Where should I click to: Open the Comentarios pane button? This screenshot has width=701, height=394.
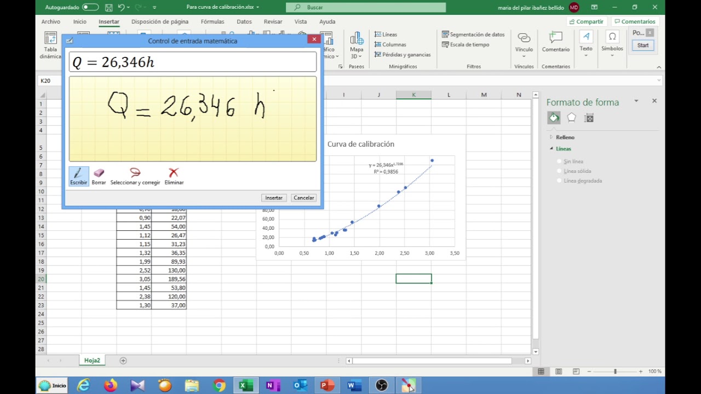635,21
